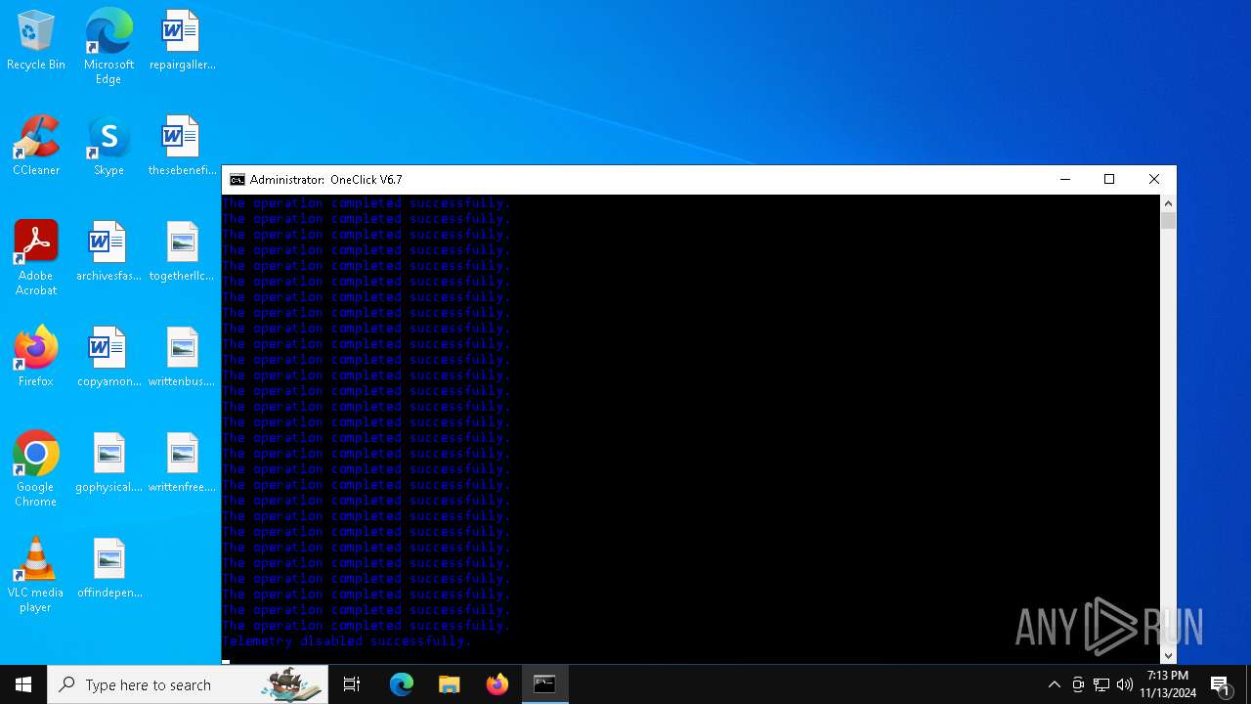
Task: Open the network status tray icon
Action: [1101, 684]
